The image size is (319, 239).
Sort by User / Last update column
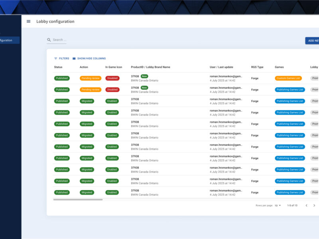221,67
